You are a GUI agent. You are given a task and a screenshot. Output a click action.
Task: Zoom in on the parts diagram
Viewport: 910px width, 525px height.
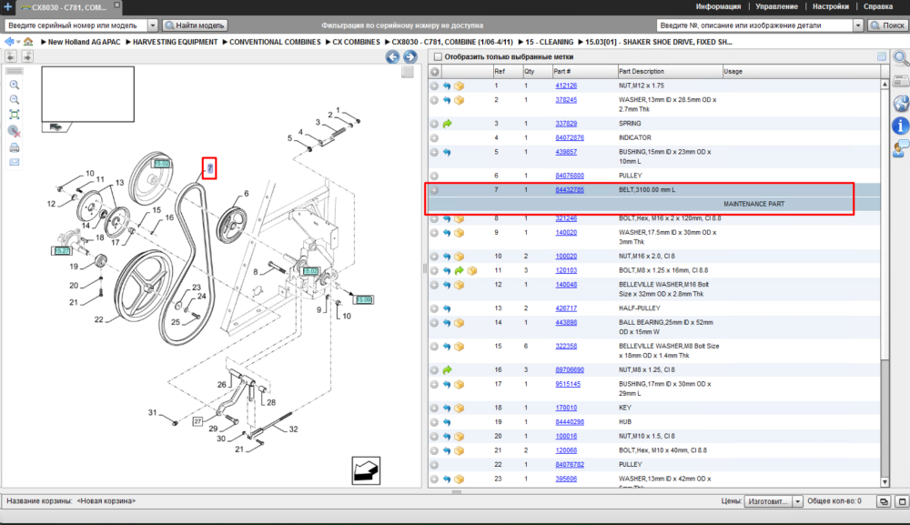pyautogui.click(x=15, y=85)
